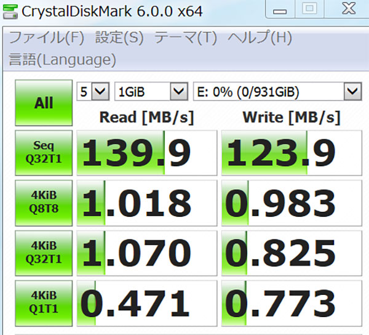Click the 4KiB Q8T8 write result 0.983
The image size is (369, 335).
pyautogui.click(x=292, y=203)
